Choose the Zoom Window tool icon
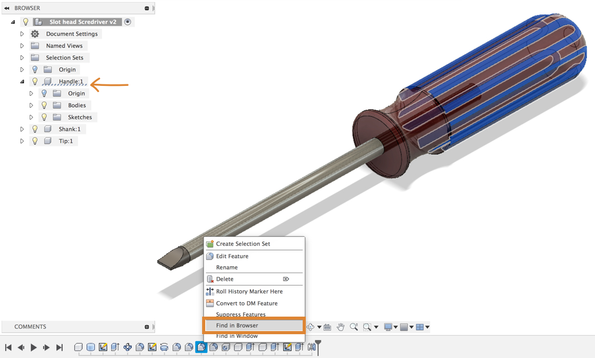The width and height of the screenshot is (595, 358). pos(367,327)
